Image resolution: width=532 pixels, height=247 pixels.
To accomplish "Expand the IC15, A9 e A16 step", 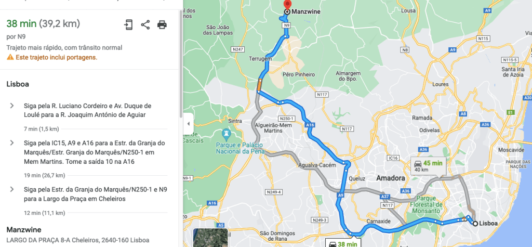I will tap(12, 142).
